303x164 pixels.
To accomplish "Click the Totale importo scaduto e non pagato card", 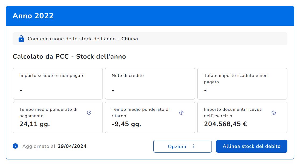I will [x=242, y=84].
